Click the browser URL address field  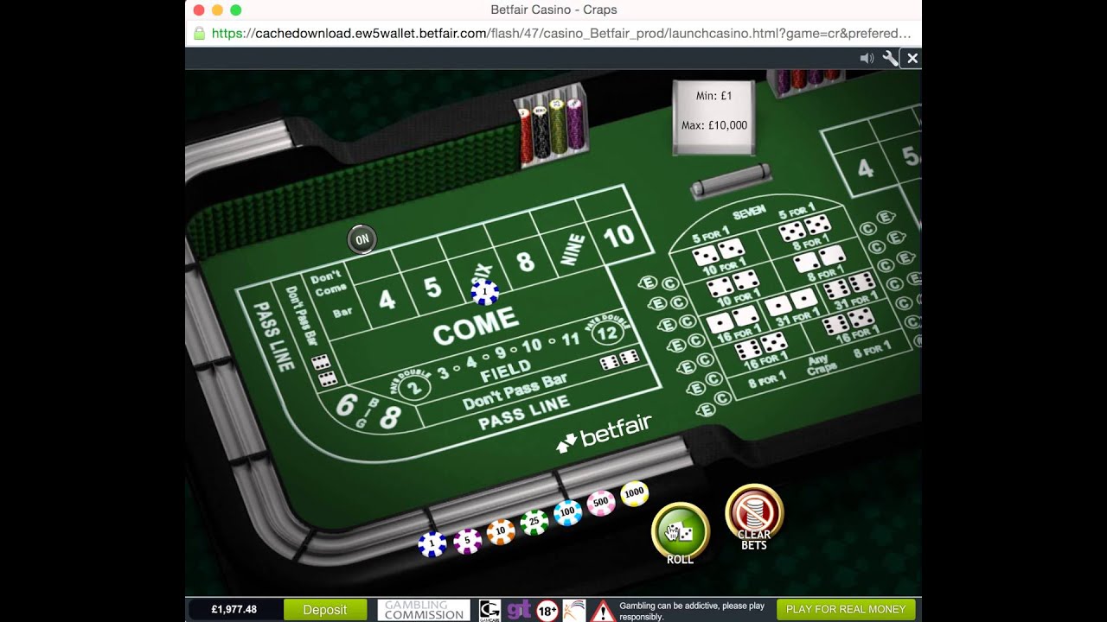561,34
